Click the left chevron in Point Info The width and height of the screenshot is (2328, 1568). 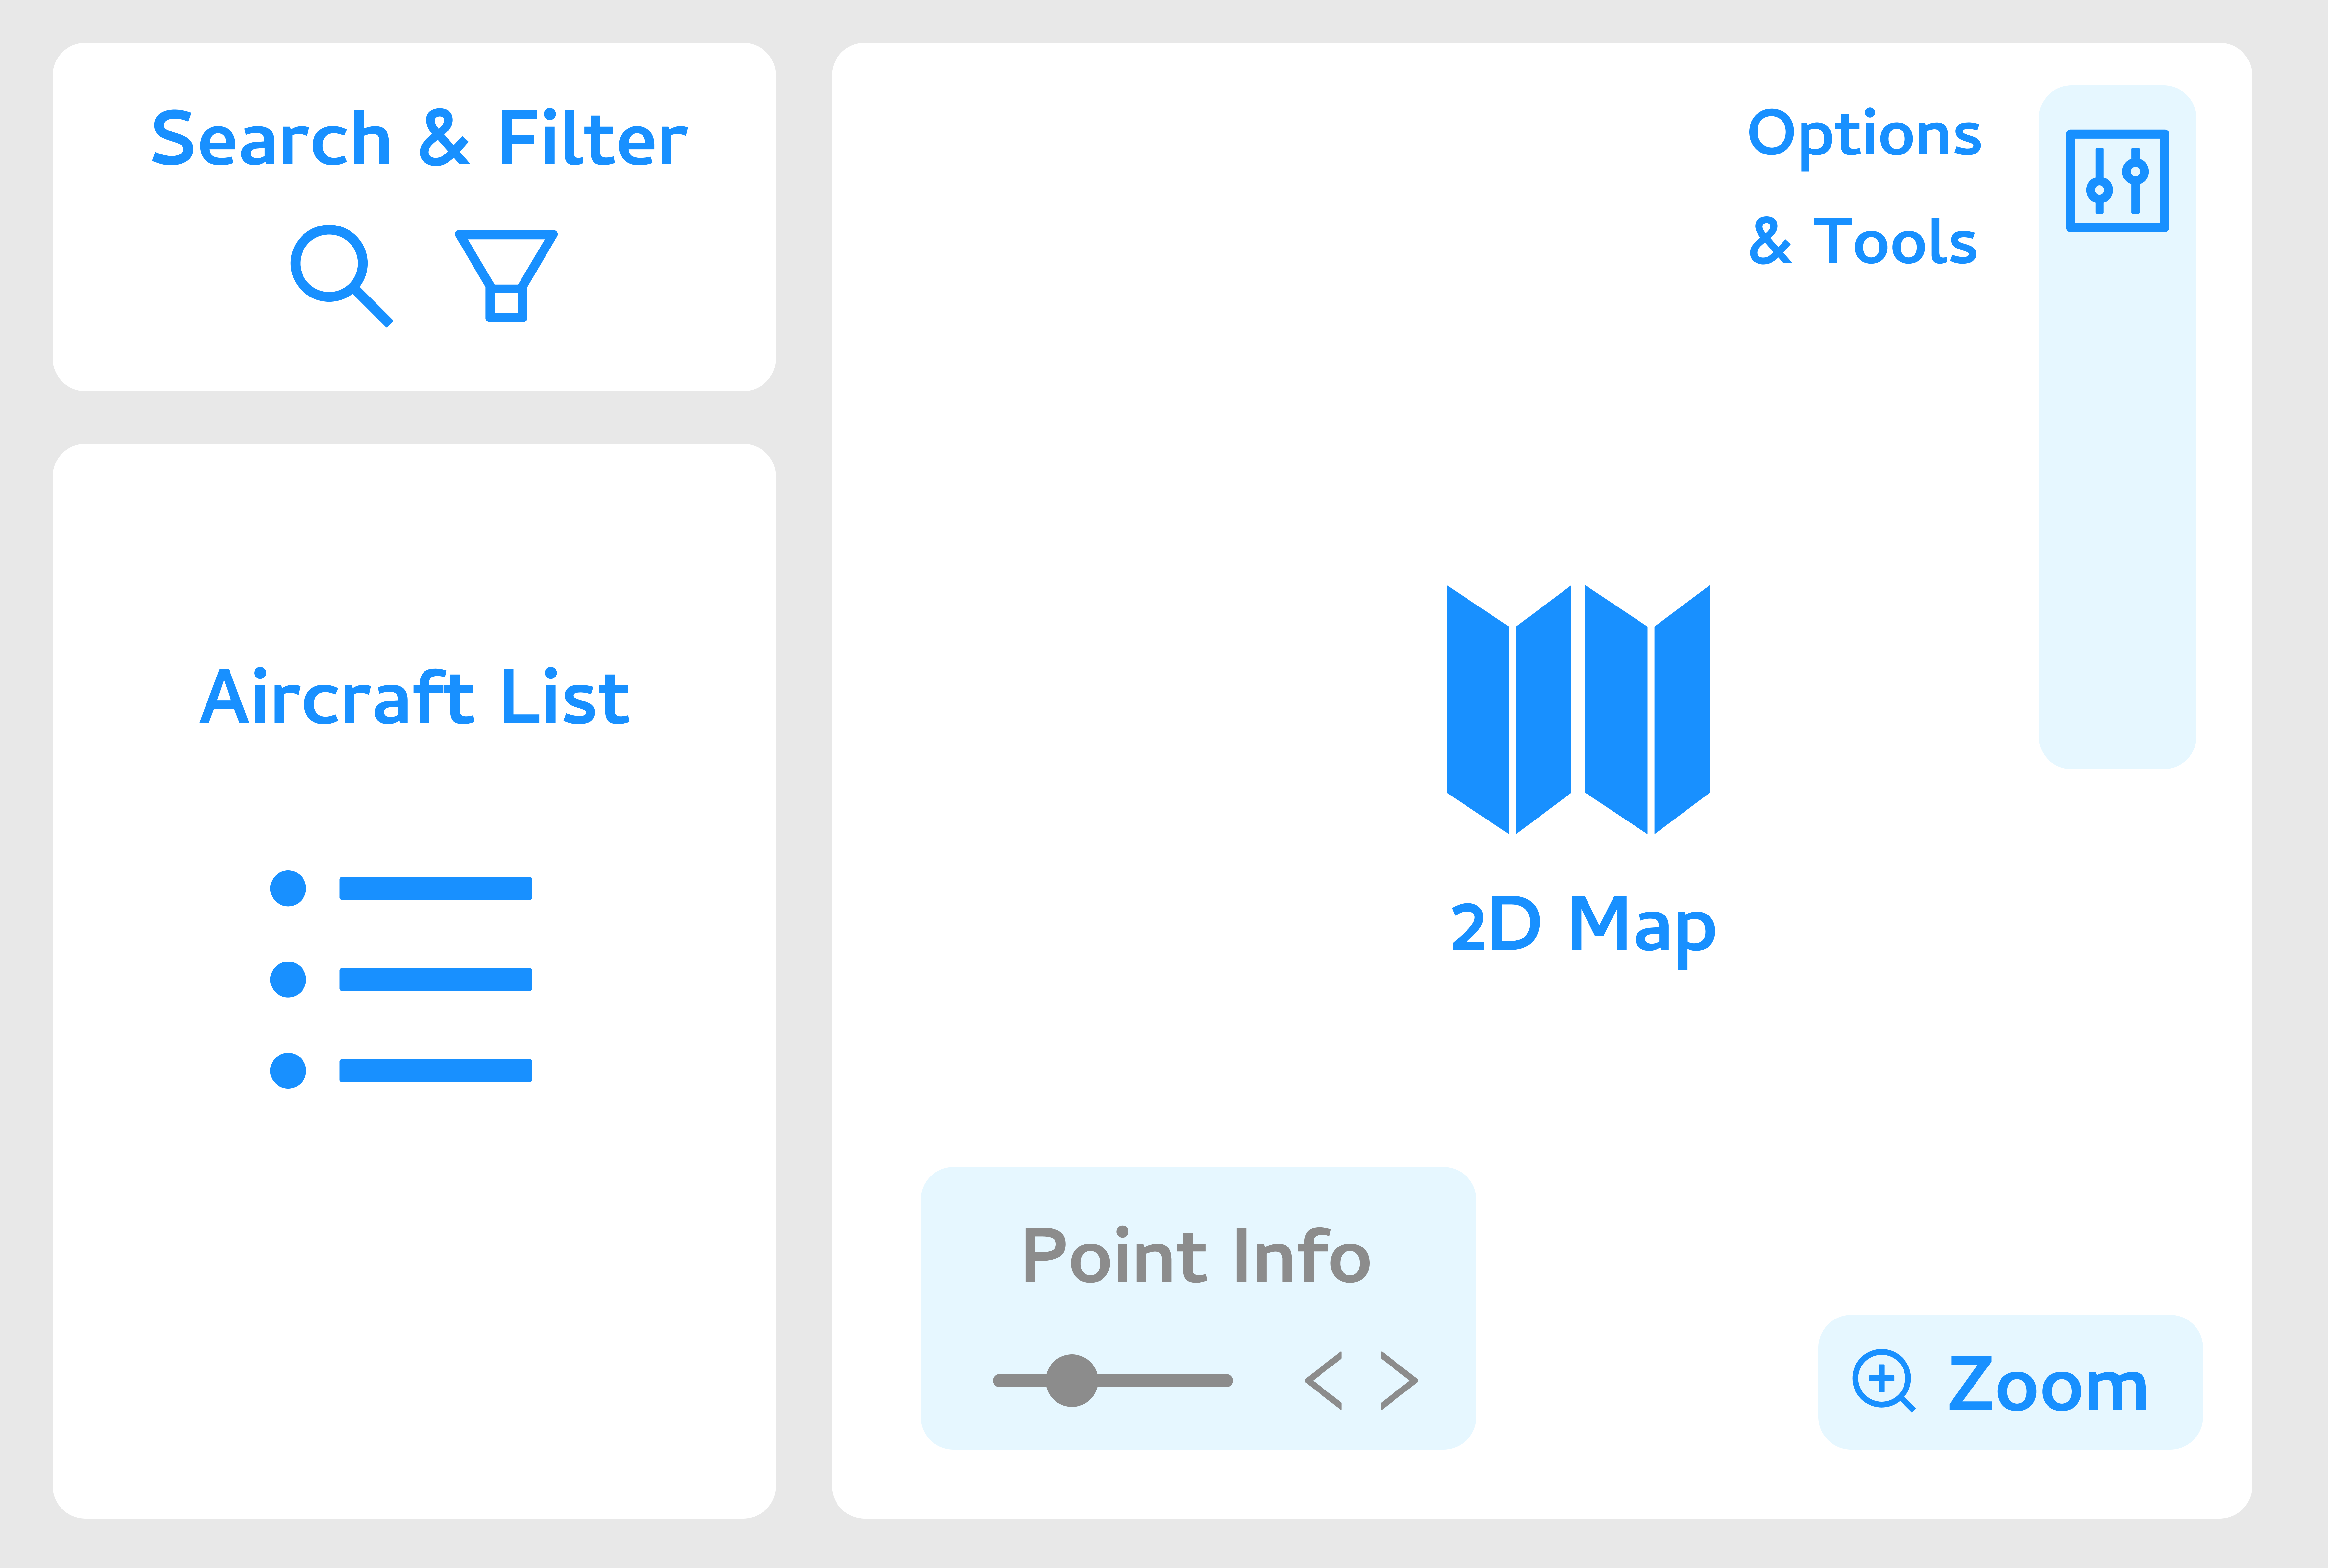point(1323,1381)
